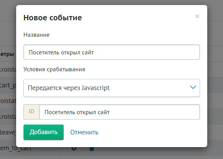The width and height of the screenshot is (223, 159).
Task: Click the green Добавить button
Action: click(43, 132)
